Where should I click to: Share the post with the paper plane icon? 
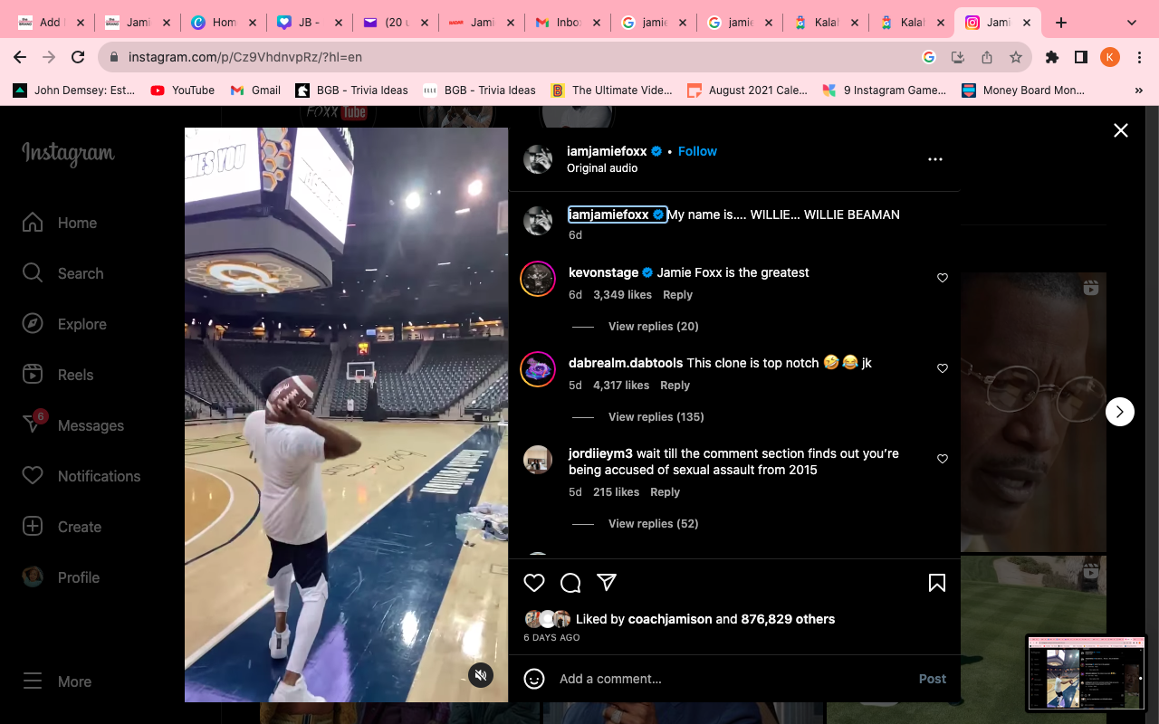607,582
